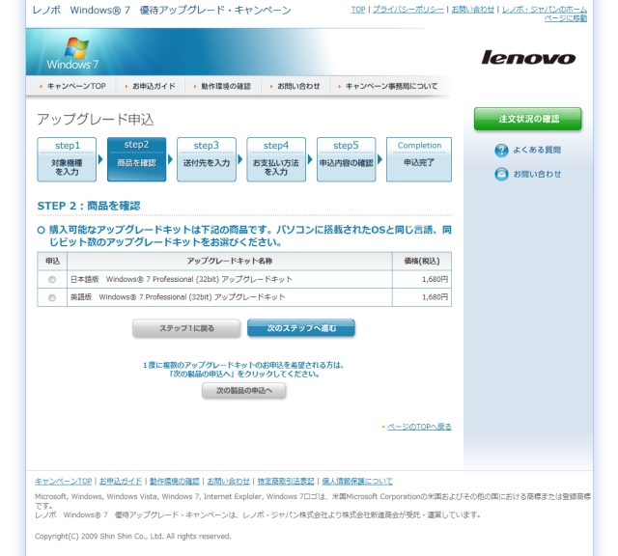Click the TOP link in the header

pyautogui.click(x=358, y=10)
